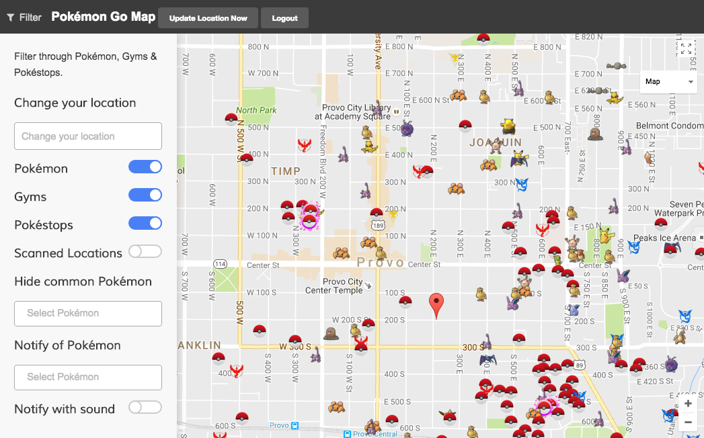Image resolution: width=704 pixels, height=438 pixels.
Task: Click the Diglett beside Belmont Condominiums
Action: [x=595, y=133]
